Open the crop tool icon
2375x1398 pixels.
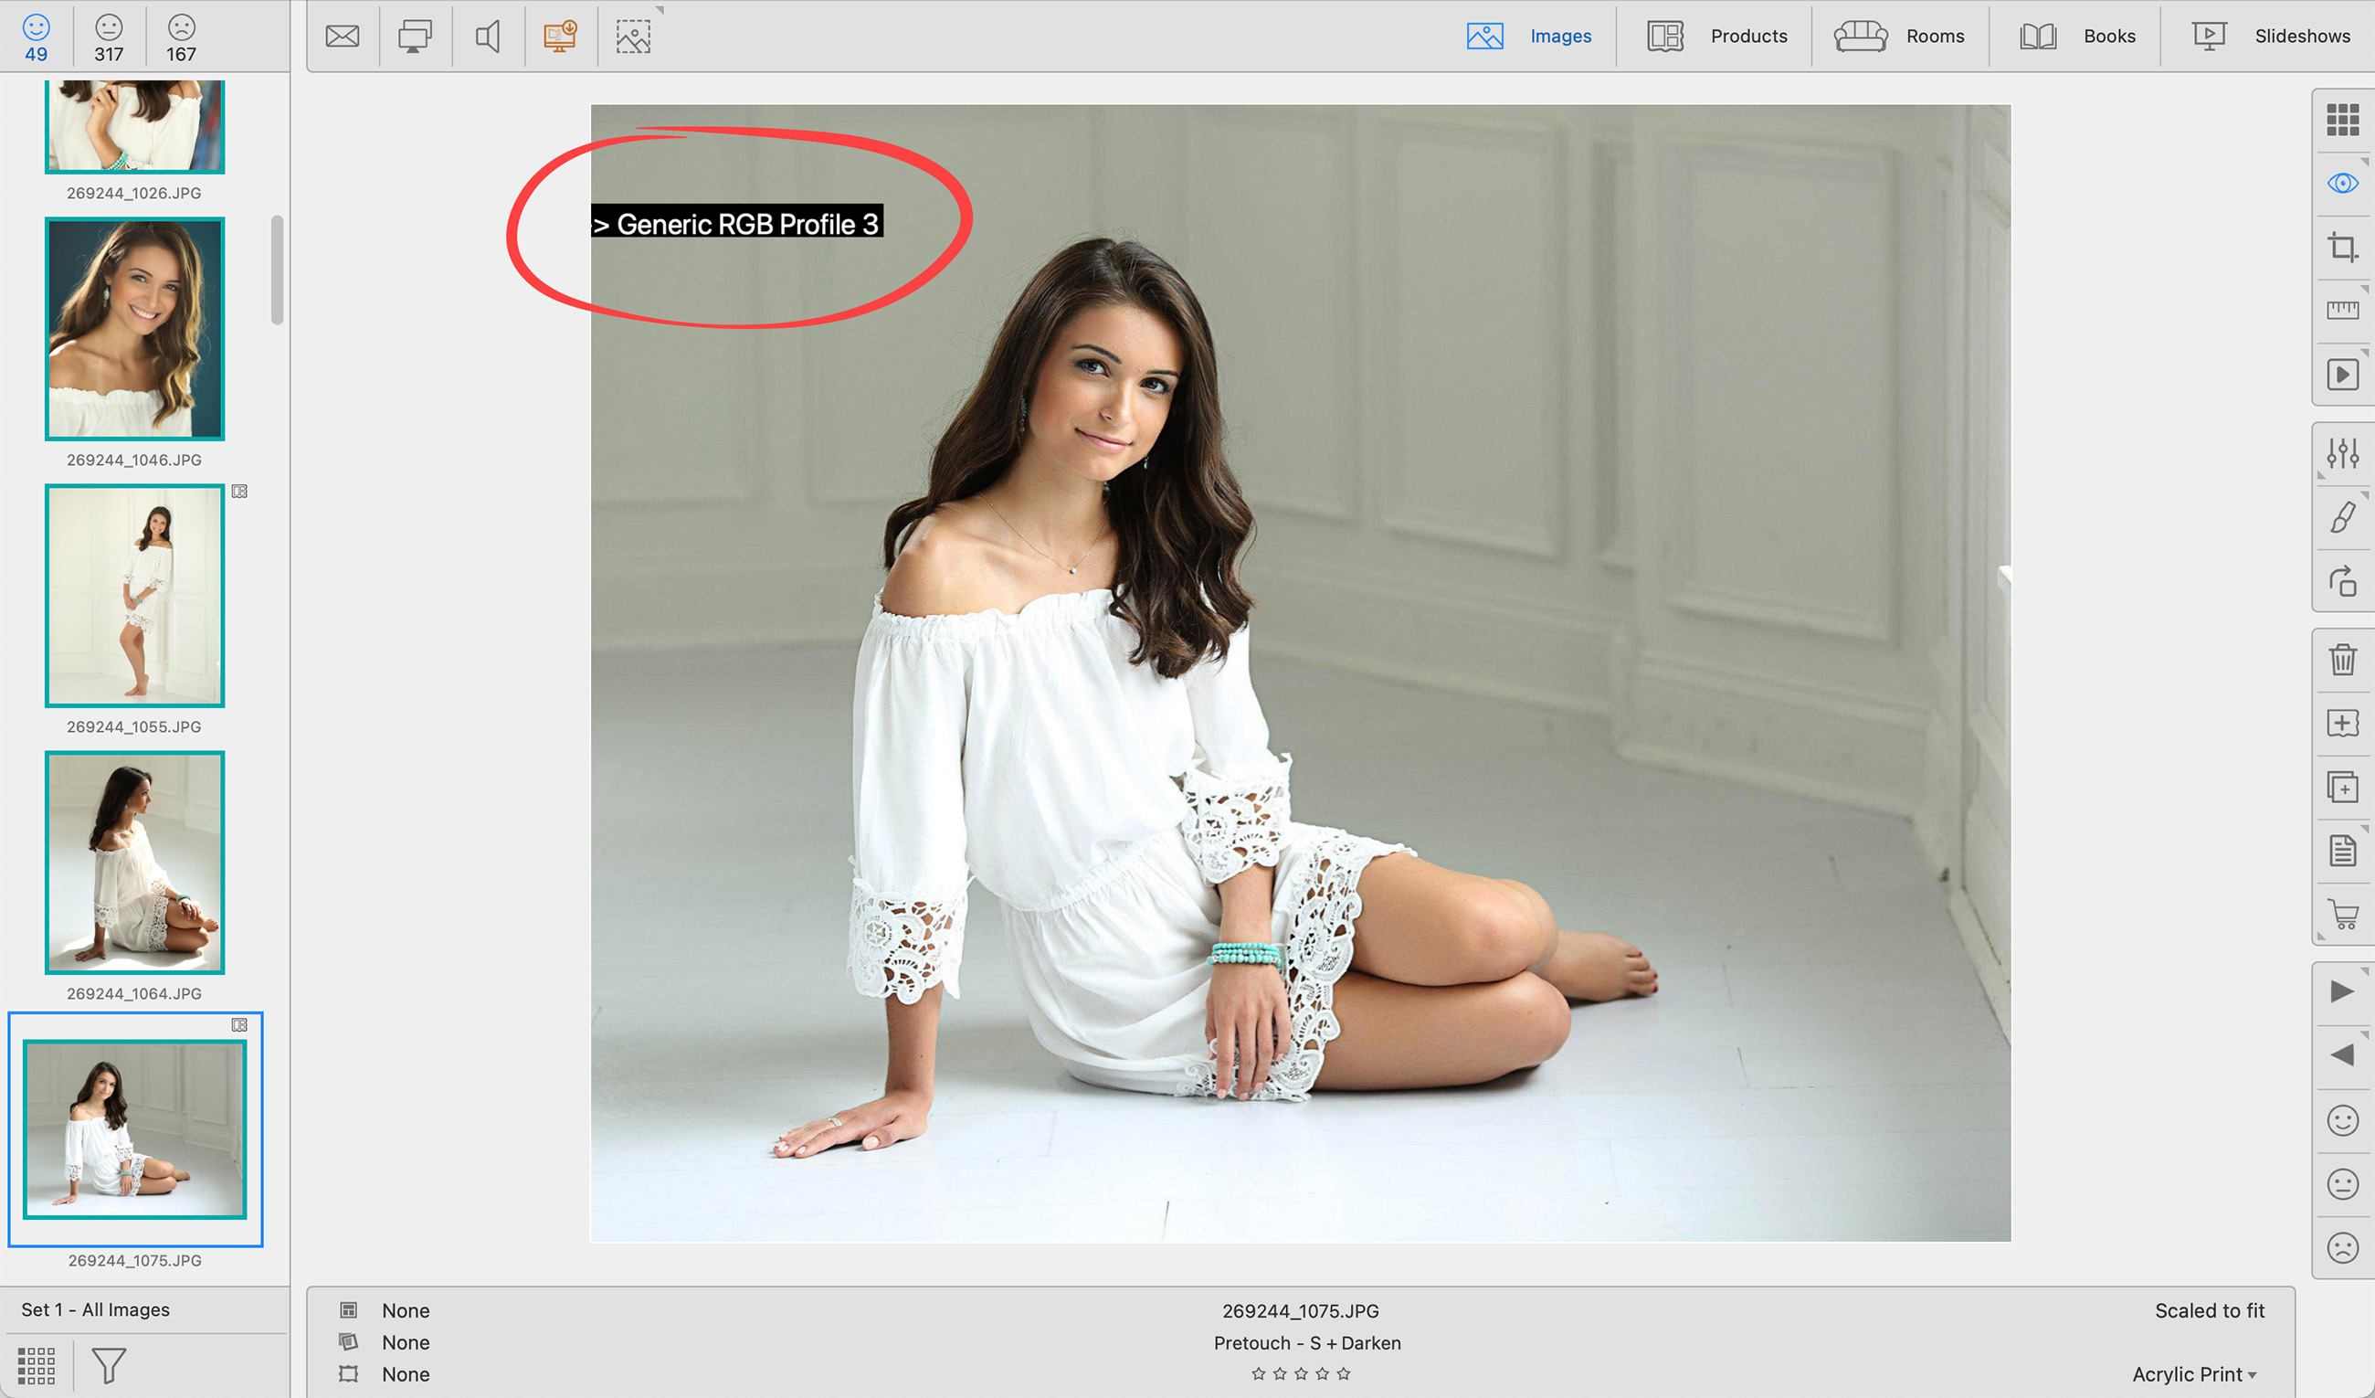[2342, 247]
